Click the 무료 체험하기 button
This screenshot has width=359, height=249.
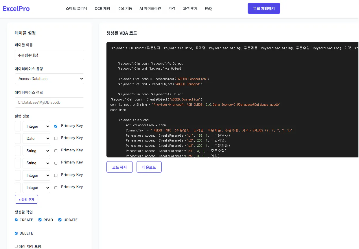pyautogui.click(x=264, y=8)
